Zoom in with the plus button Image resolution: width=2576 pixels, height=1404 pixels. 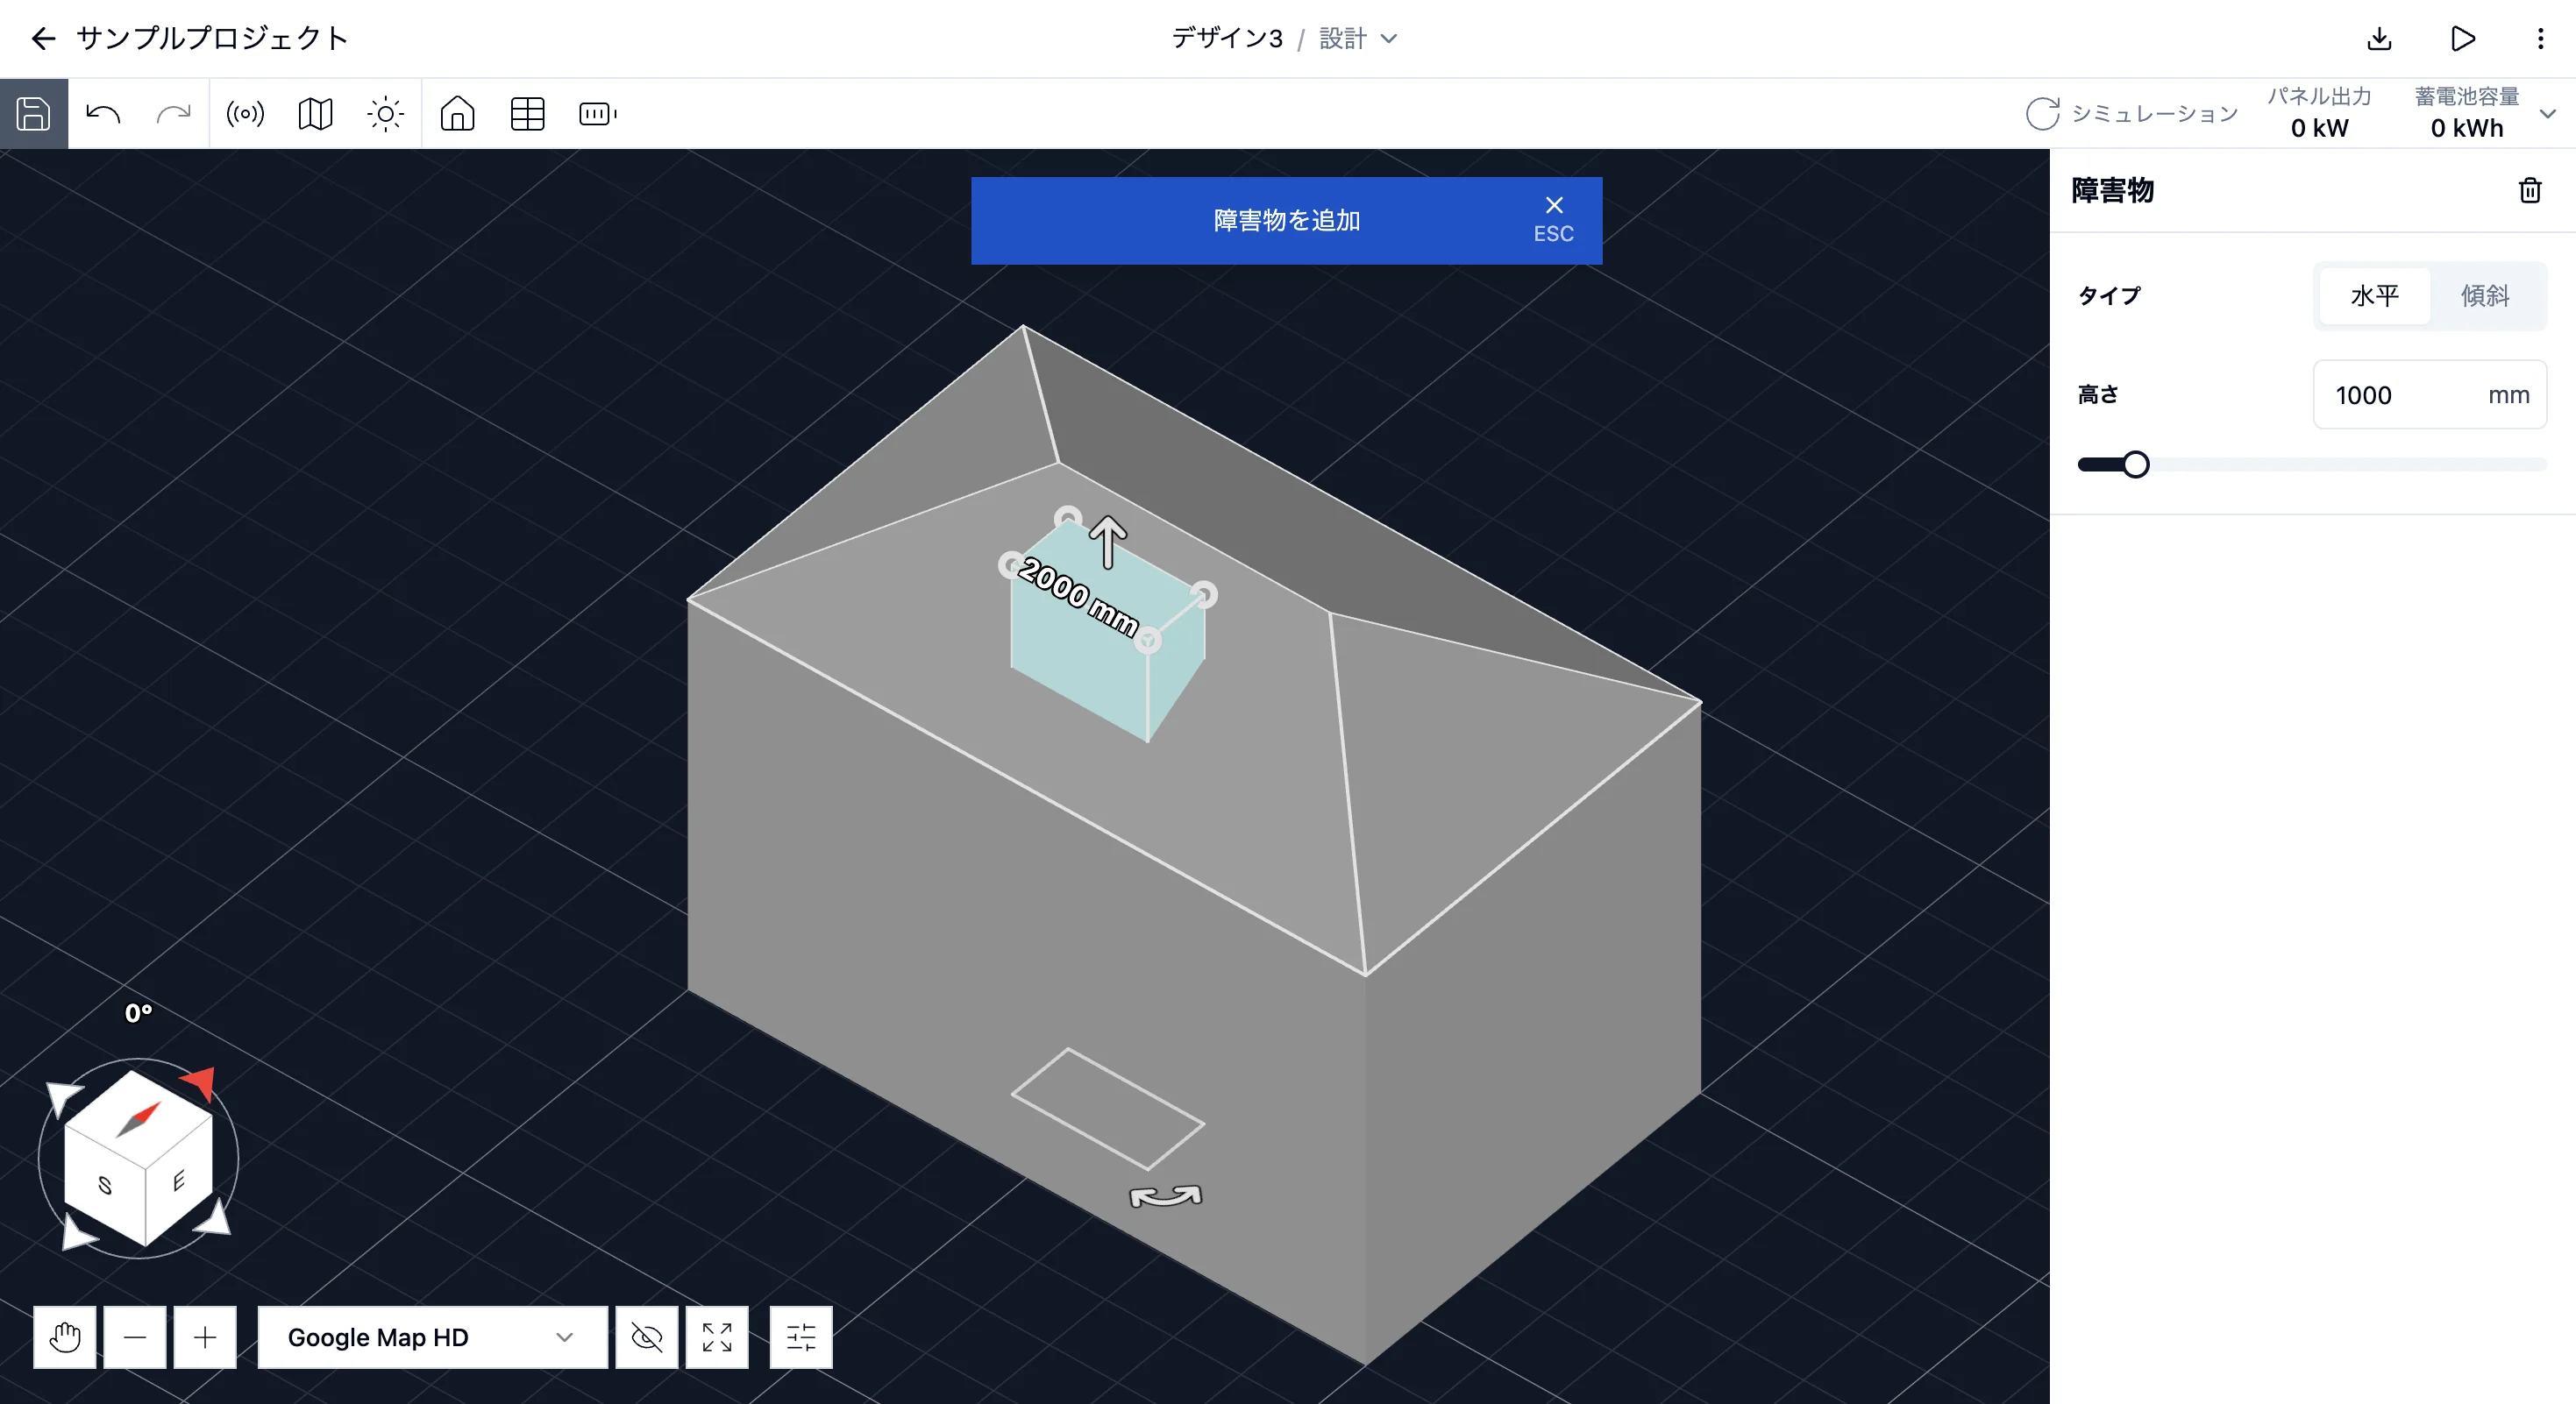pyautogui.click(x=205, y=1336)
